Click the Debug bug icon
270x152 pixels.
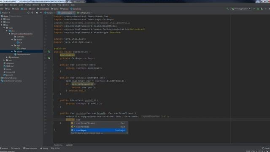click(x=258, y=9)
